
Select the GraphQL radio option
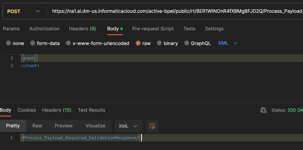(x=187, y=43)
